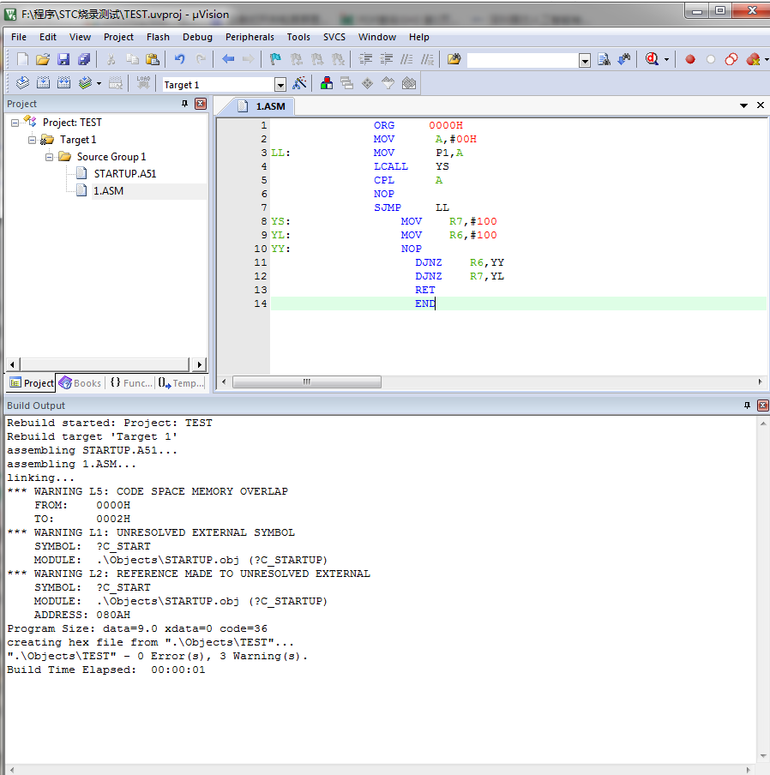The image size is (770, 775).
Task: Open Find in Files dialog icon
Action: 454,60
